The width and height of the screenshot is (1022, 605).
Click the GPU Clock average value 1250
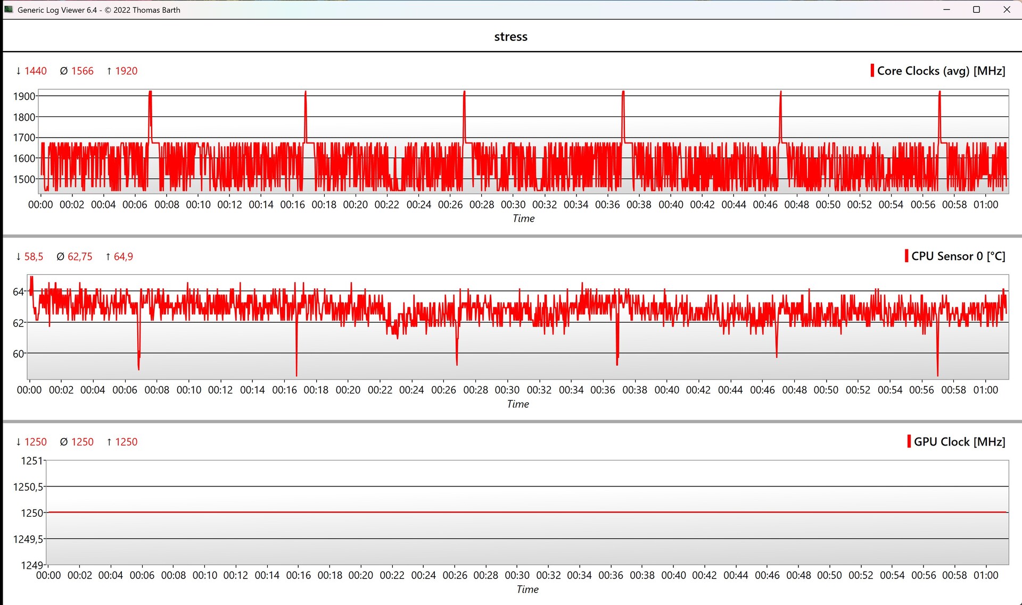pyautogui.click(x=82, y=442)
